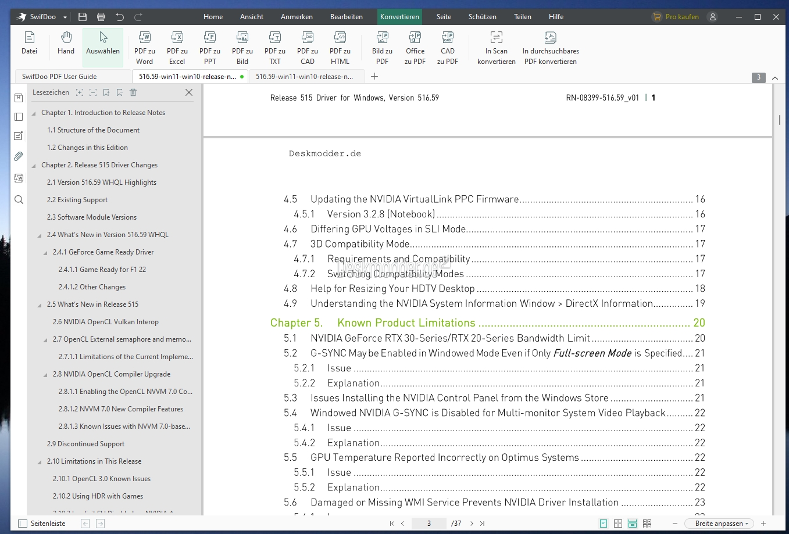Add a new bookmark icon
Image resolution: width=789 pixels, height=534 pixels.
click(106, 92)
